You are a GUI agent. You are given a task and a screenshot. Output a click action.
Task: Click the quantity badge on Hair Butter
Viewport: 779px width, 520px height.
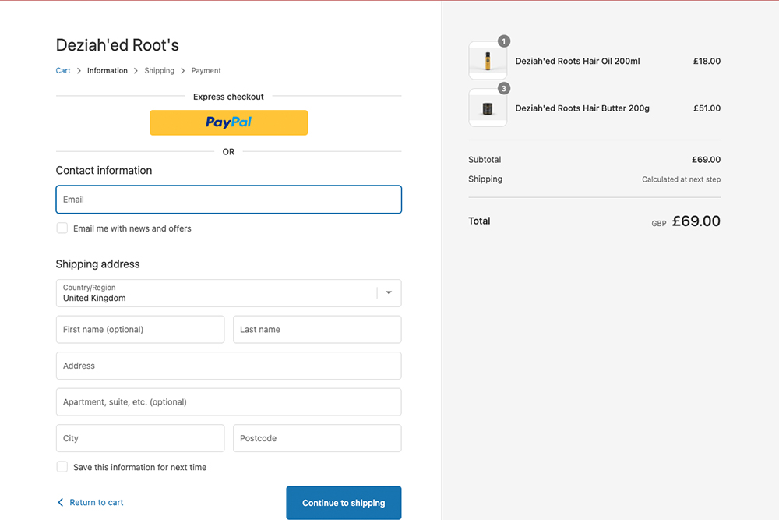504,89
